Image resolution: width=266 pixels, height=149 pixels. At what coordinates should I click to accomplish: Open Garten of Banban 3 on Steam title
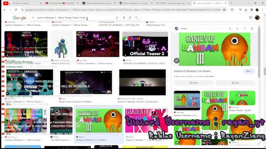192,71
